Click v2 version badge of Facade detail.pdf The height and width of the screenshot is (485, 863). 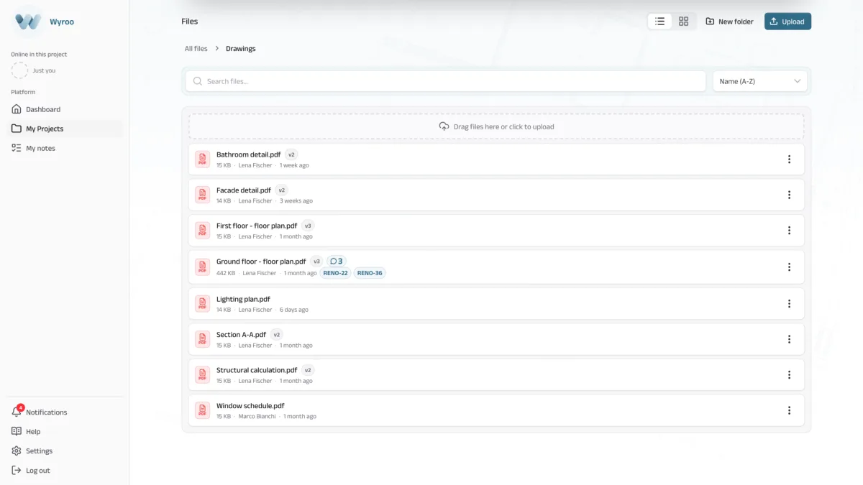[282, 190]
